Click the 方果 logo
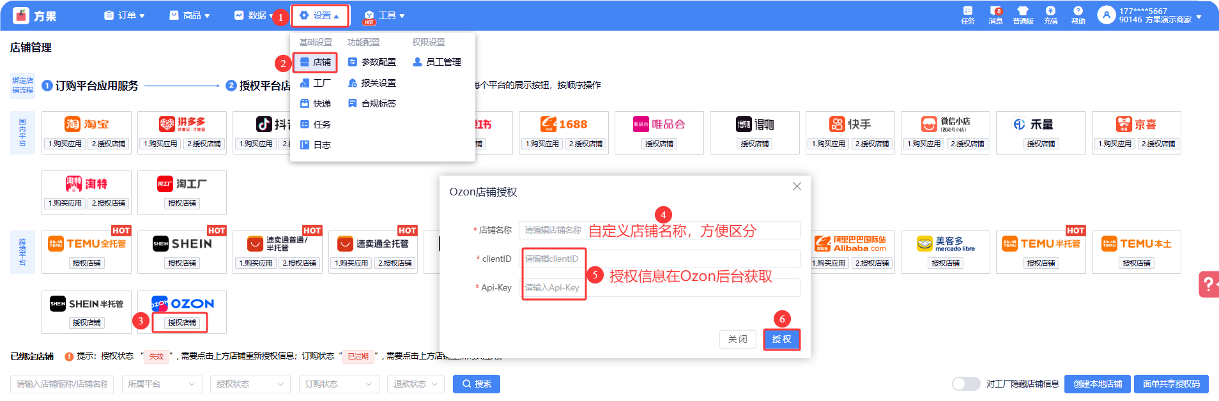This screenshot has height=401, width=1219. pyautogui.click(x=34, y=15)
